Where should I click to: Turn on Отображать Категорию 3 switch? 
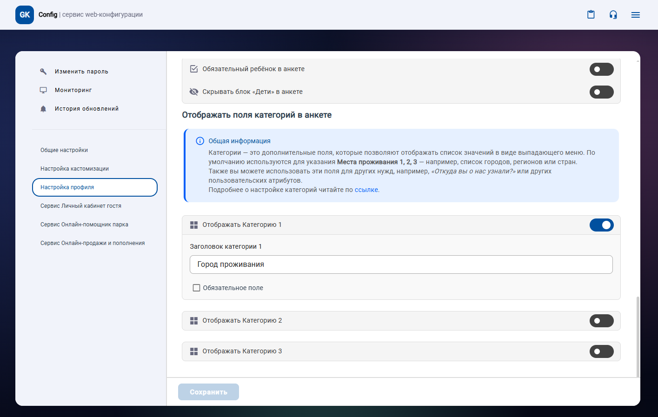[601, 351]
